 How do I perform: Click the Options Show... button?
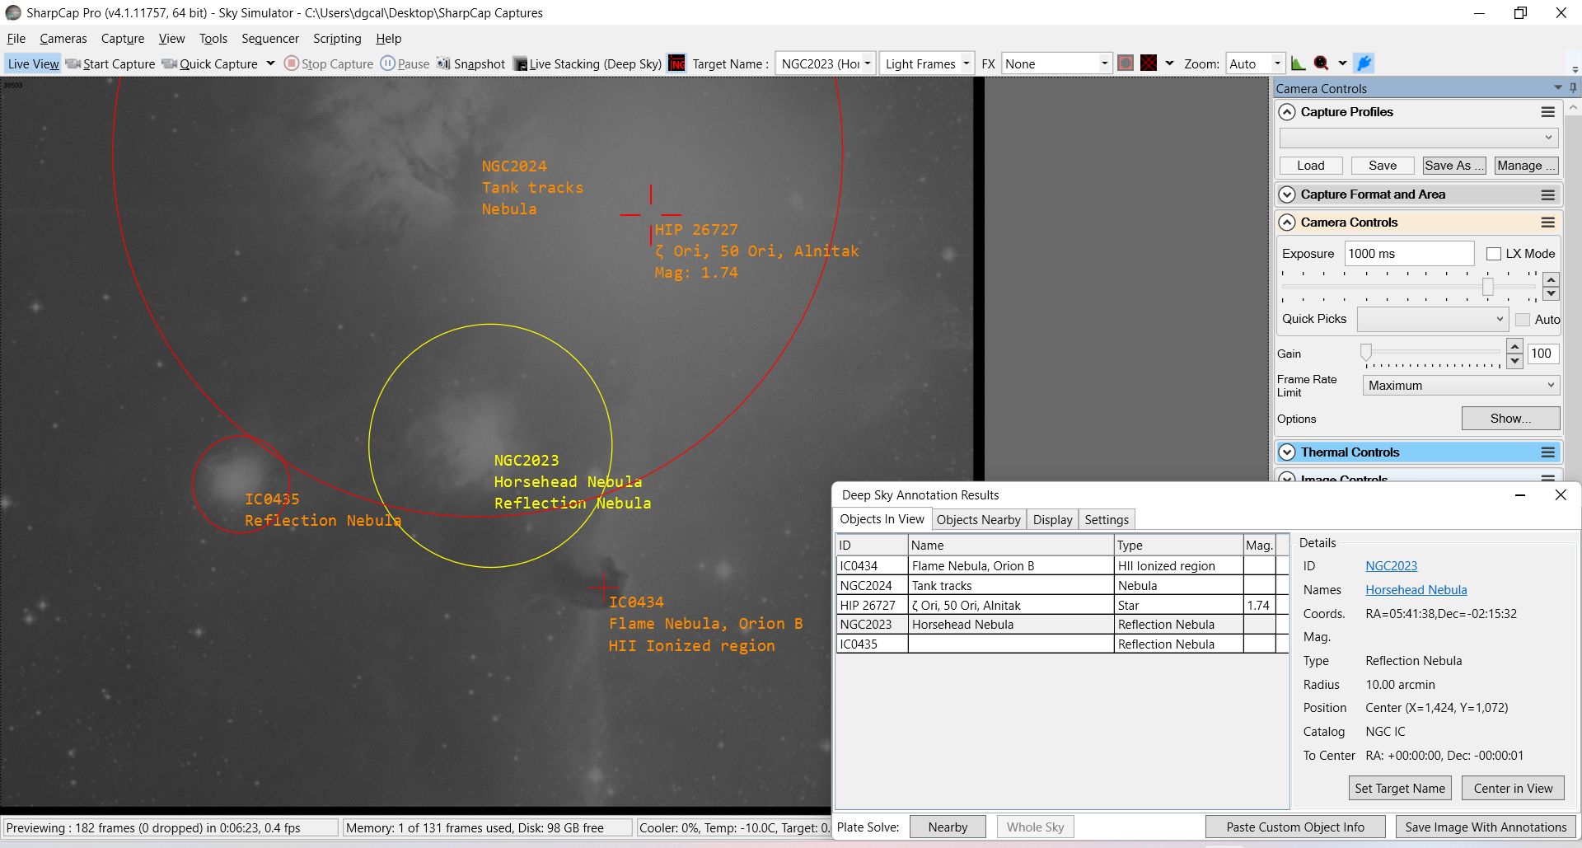[1510, 419]
